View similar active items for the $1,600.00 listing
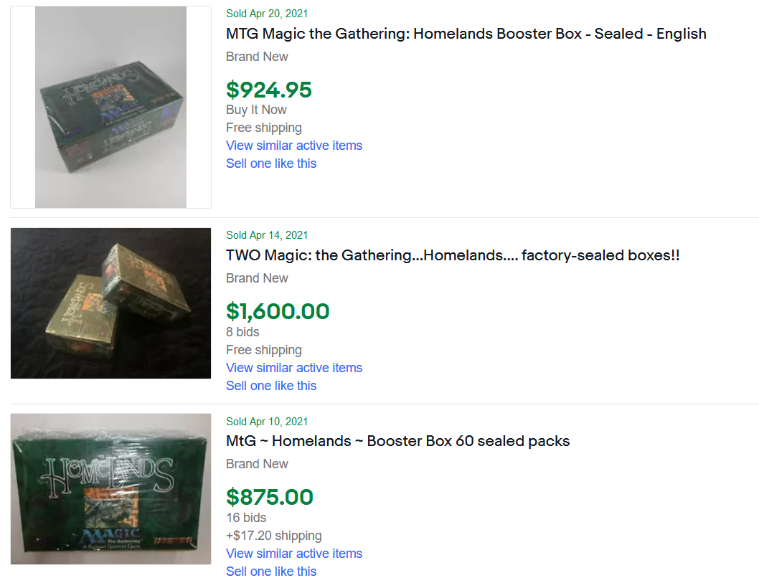Viewport: 759px width, 588px height. [293, 368]
